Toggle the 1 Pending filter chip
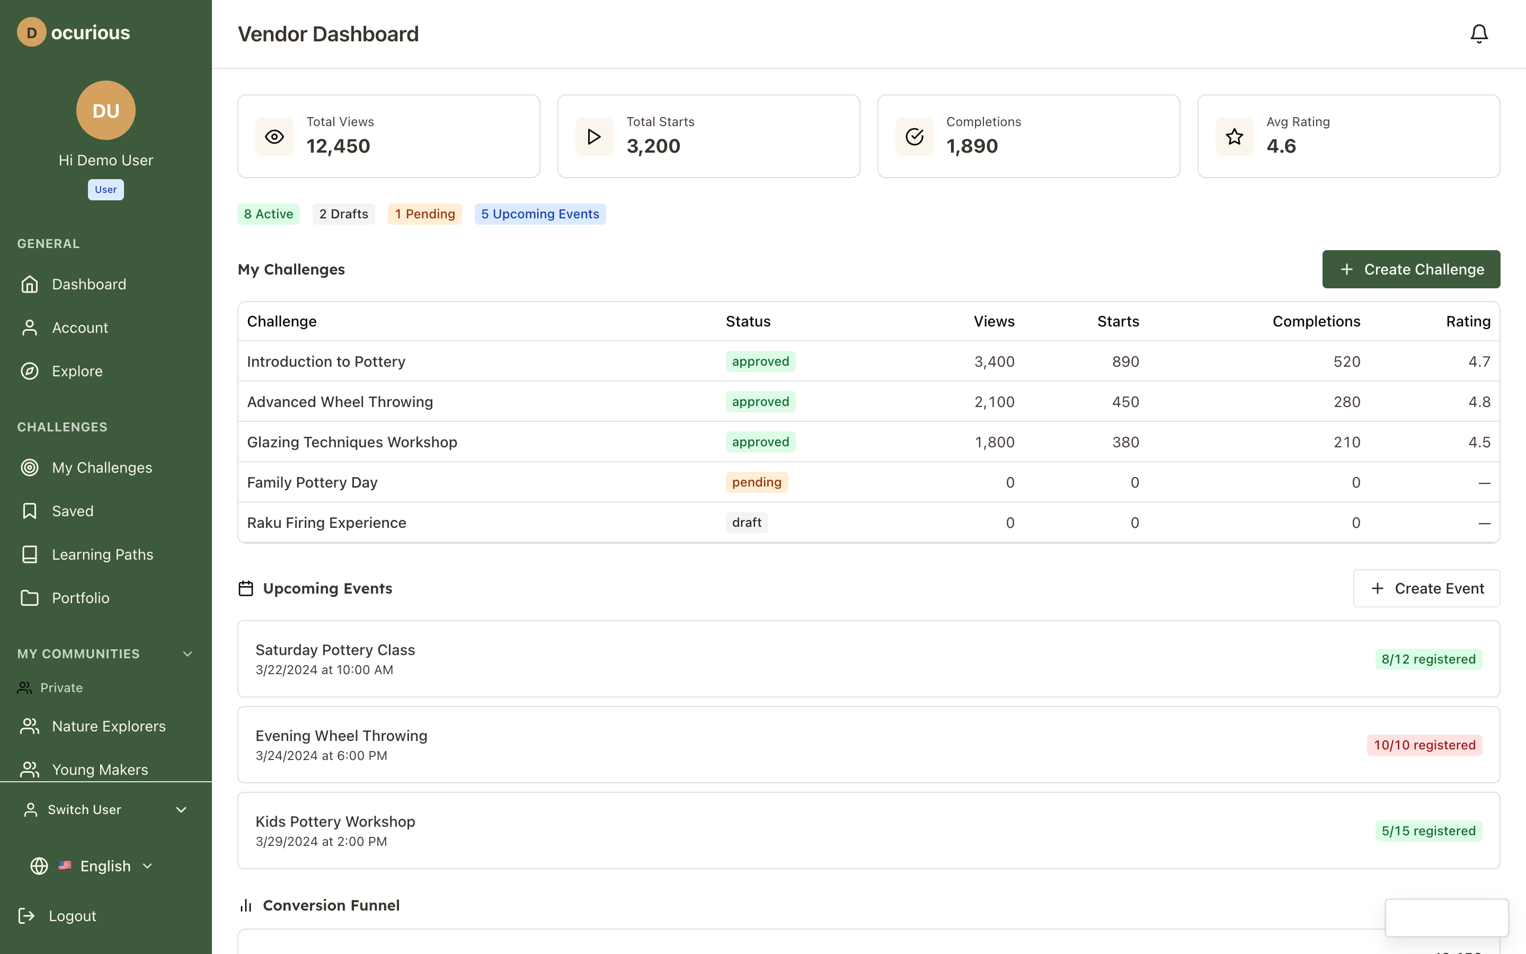This screenshot has height=954, width=1526. point(424,214)
